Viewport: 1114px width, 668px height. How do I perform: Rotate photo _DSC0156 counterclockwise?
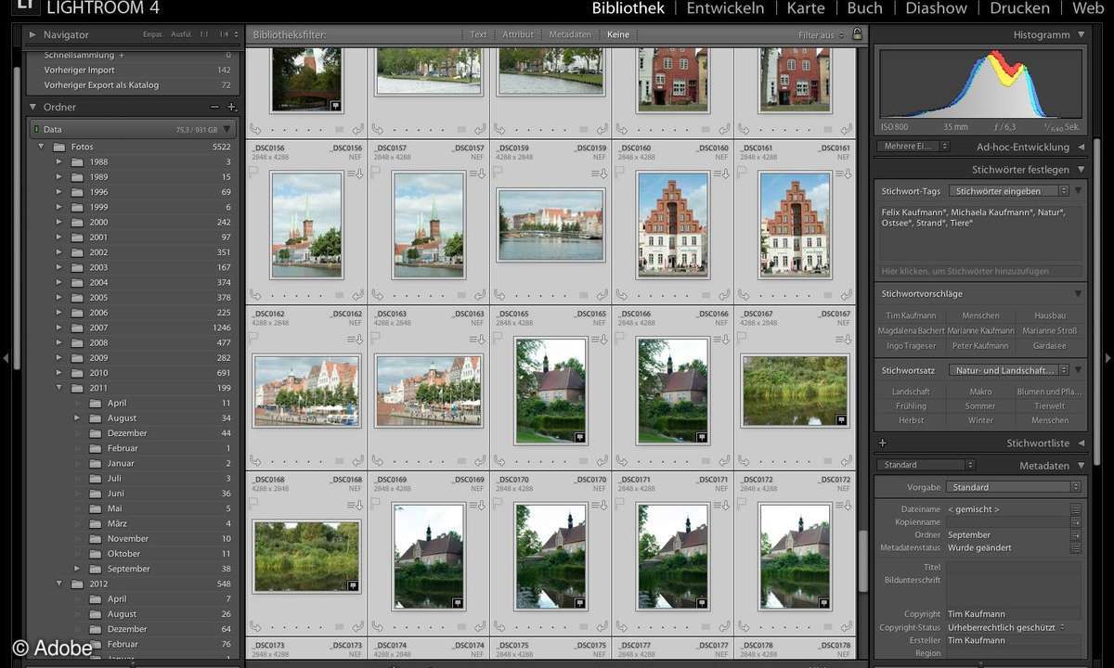[x=254, y=296]
